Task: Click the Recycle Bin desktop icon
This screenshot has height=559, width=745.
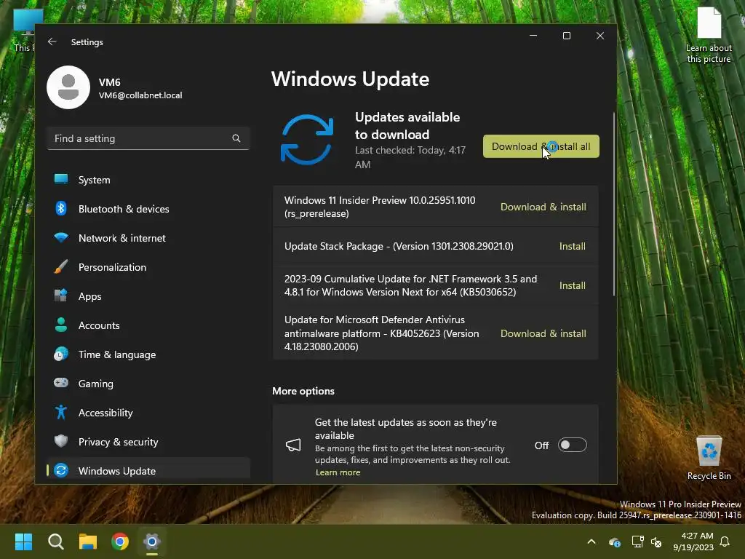Action: [x=709, y=457]
